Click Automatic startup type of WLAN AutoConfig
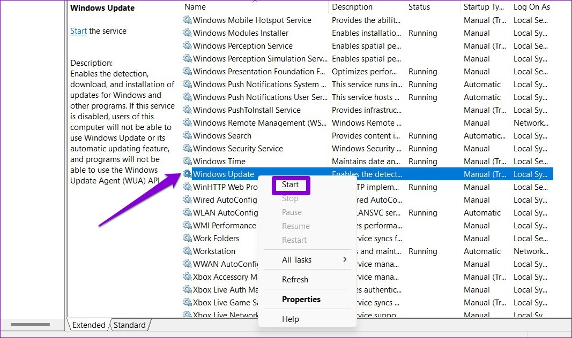This screenshot has width=572, height=338. 482,213
